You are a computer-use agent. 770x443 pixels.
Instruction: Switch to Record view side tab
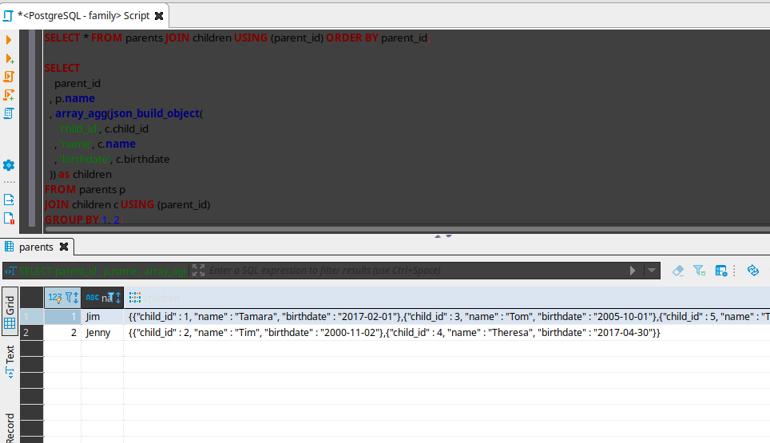click(10, 427)
